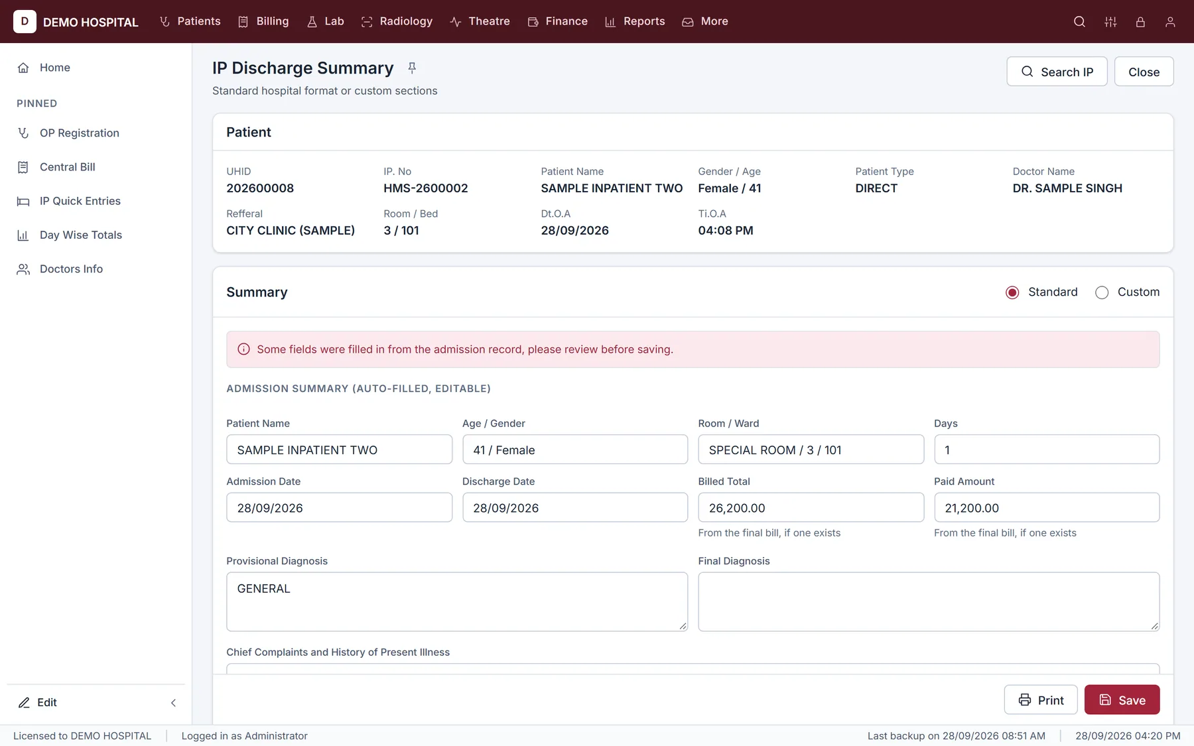The width and height of the screenshot is (1194, 746).
Task: Open the user profile icon
Action: 1170,22
